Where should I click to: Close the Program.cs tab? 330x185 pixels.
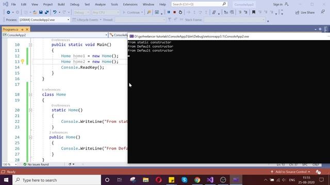click(x=27, y=30)
